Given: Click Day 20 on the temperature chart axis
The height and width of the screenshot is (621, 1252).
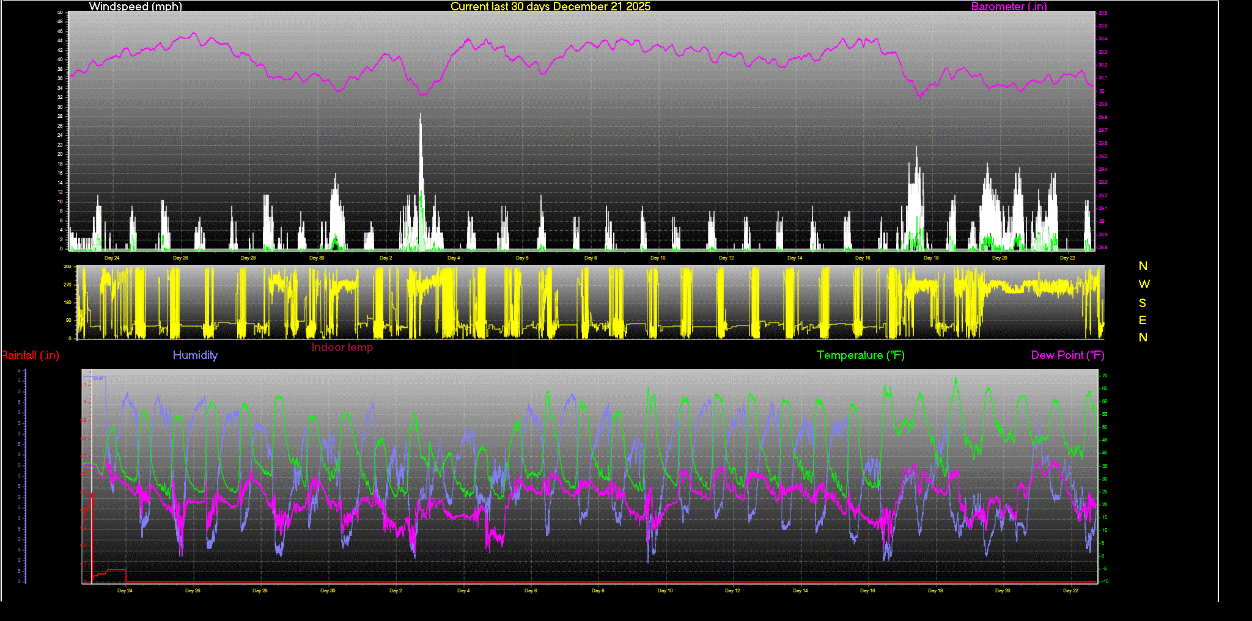Looking at the screenshot, I should pos(1003,590).
